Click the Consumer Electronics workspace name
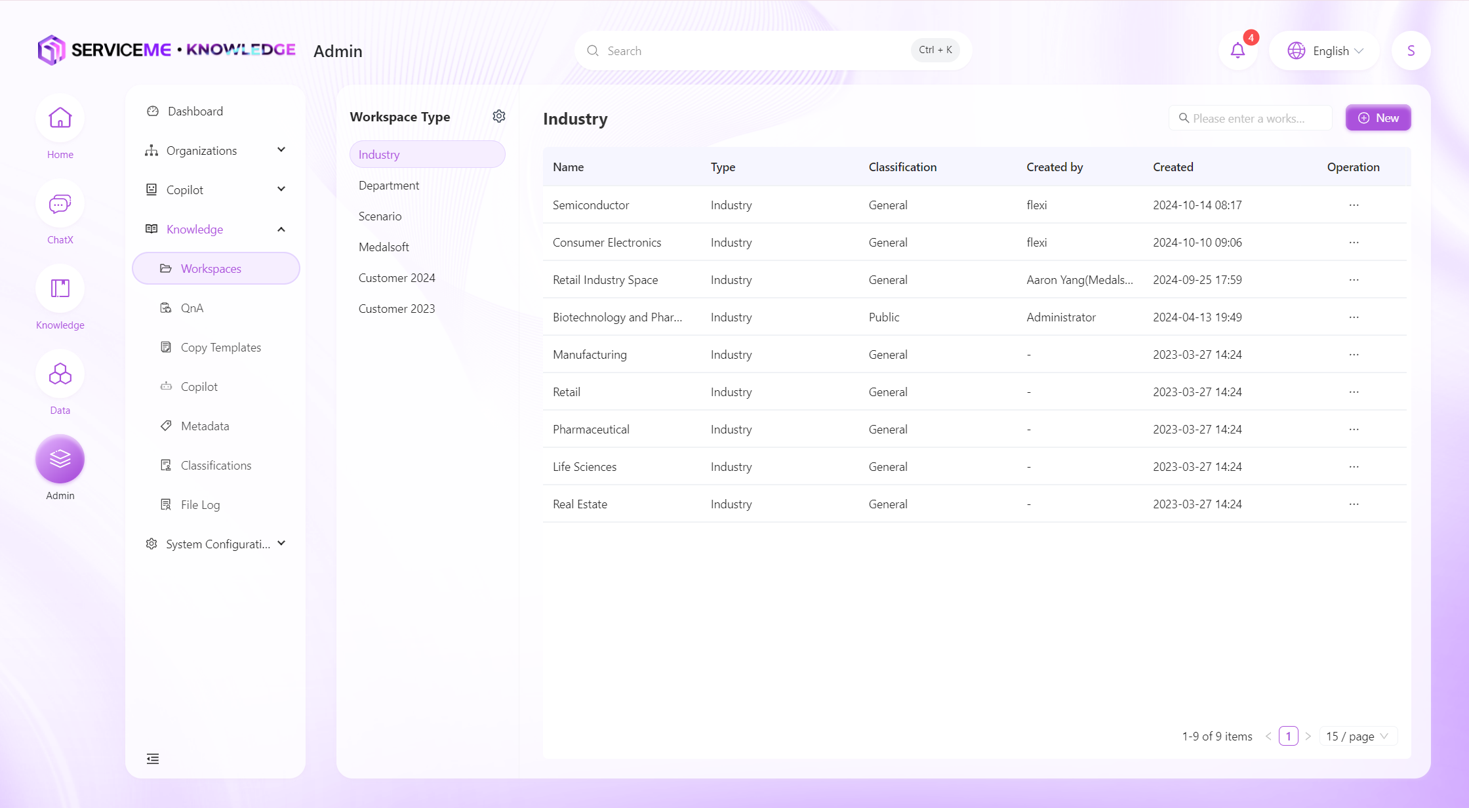Image resolution: width=1469 pixels, height=808 pixels. [x=607, y=242]
